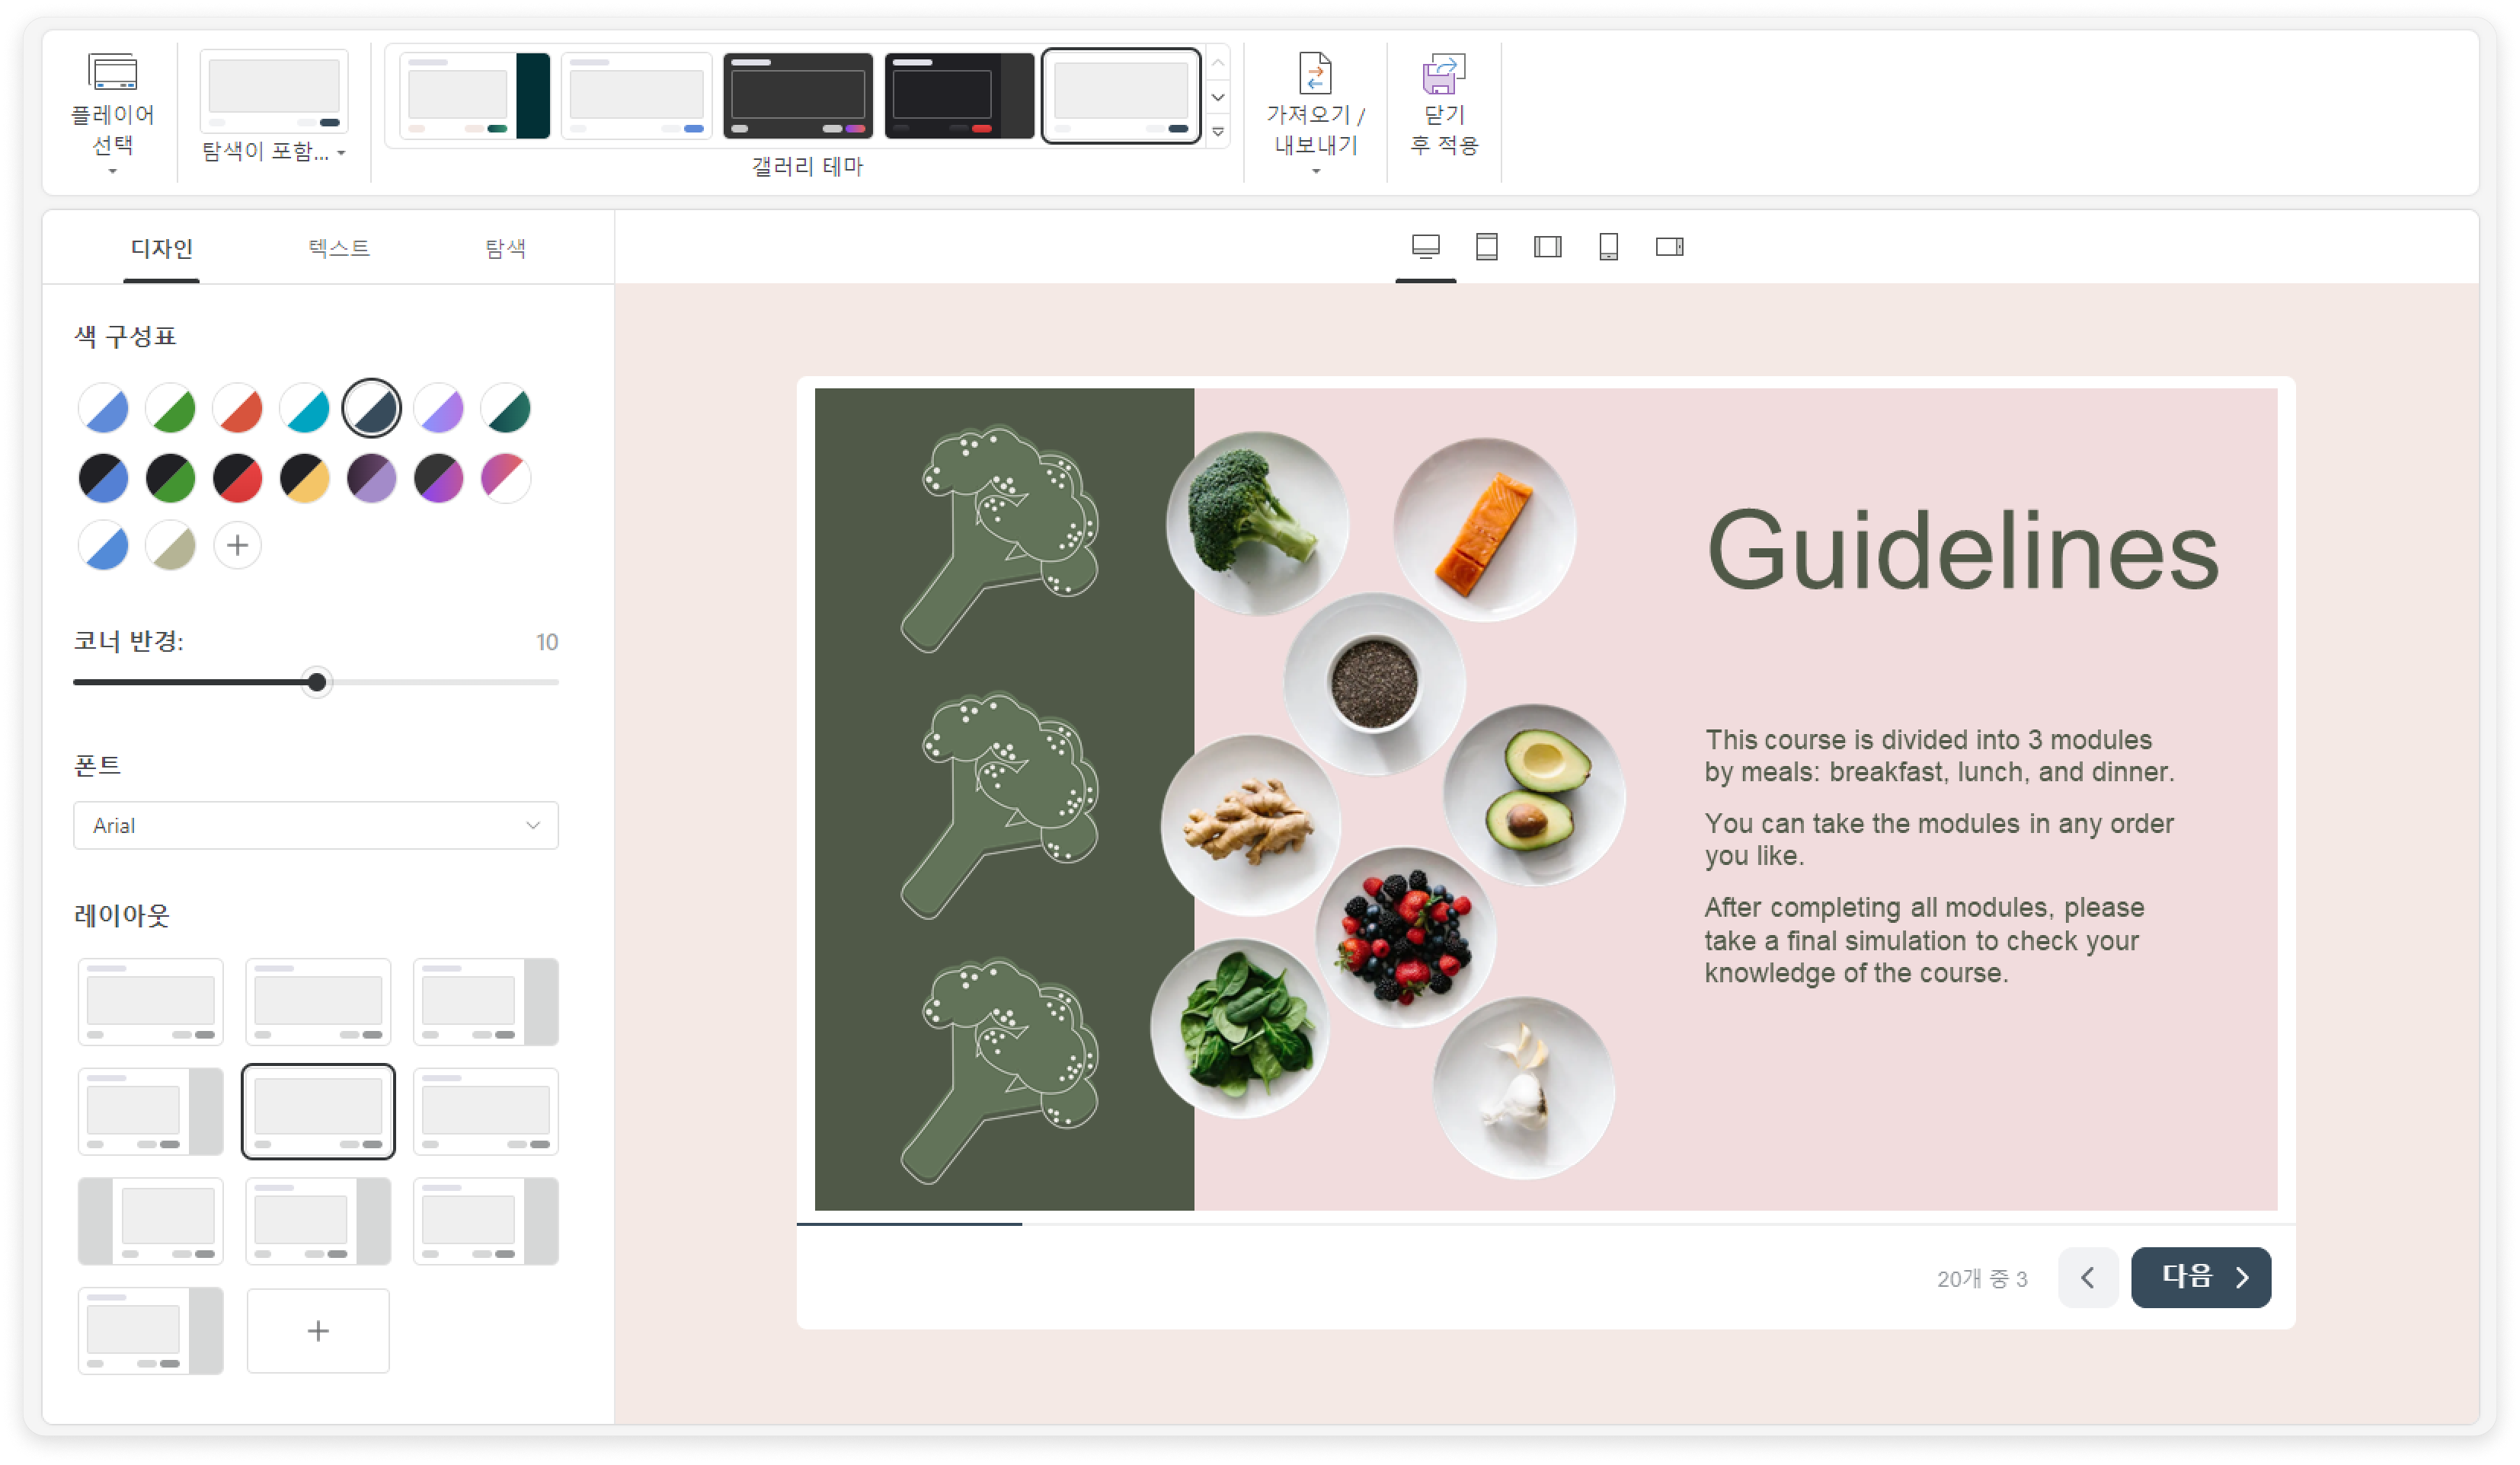Add a new color scheme with plus

click(237, 546)
